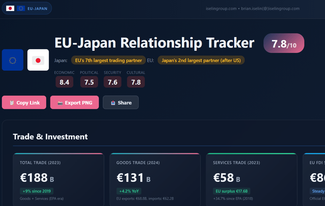Open the EU-JAPAN header badge
Image resolution: width=325 pixels, height=206 pixels.
[x=27, y=8]
